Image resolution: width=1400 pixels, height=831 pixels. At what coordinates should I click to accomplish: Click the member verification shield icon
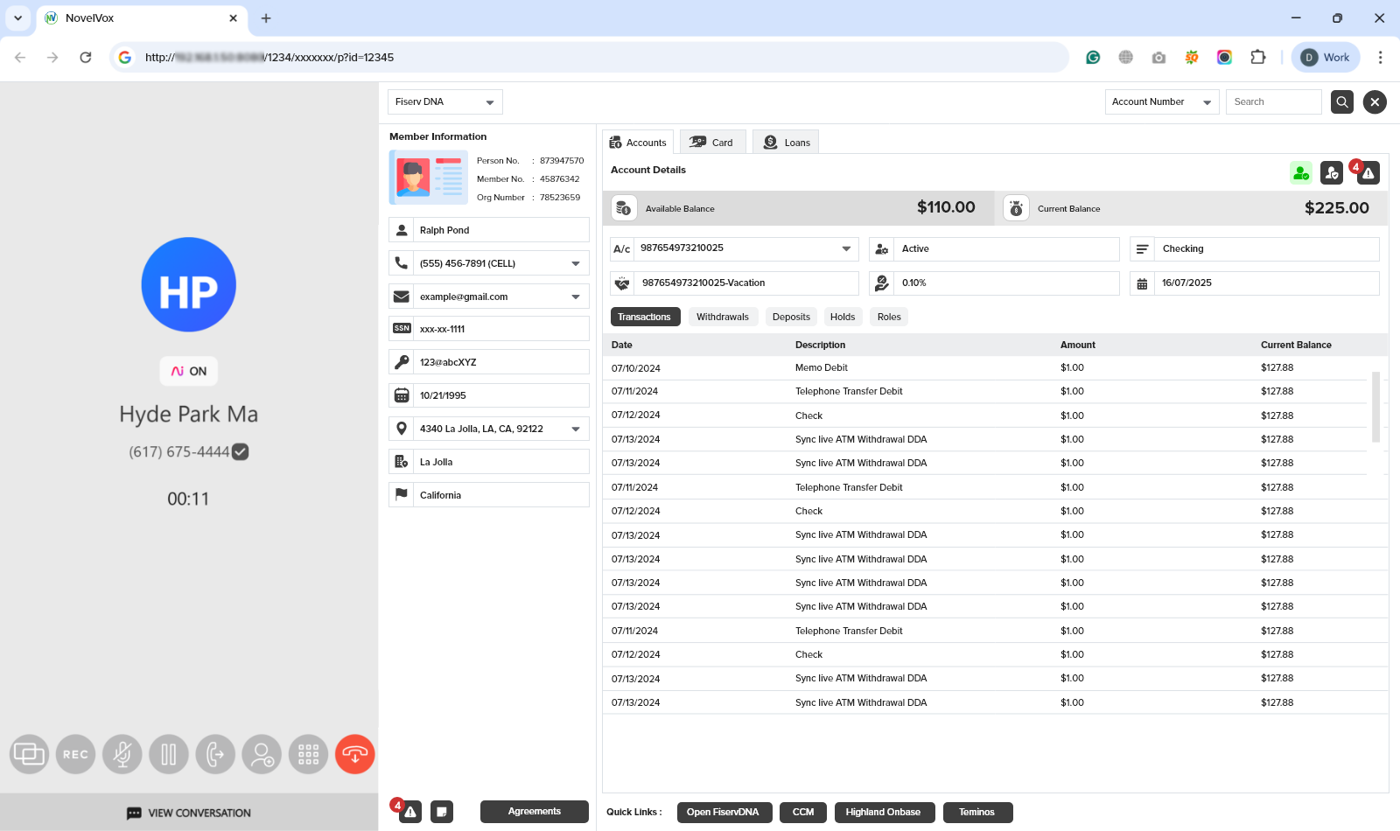(x=1331, y=173)
